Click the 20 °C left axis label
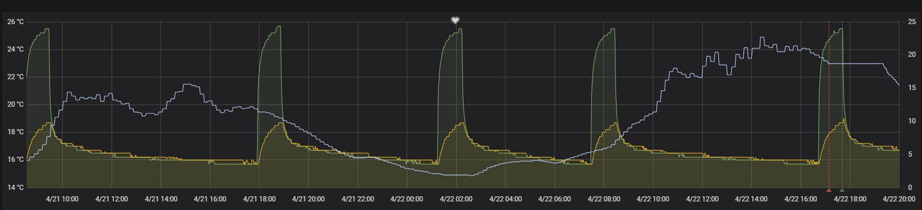 pyautogui.click(x=16, y=104)
